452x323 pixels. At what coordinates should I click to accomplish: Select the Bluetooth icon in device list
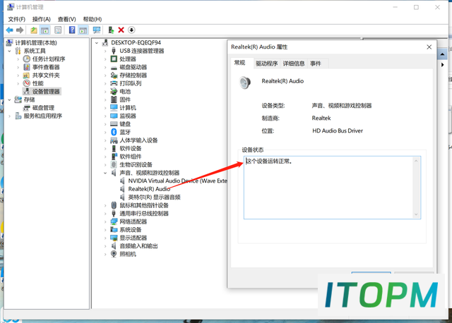114,132
